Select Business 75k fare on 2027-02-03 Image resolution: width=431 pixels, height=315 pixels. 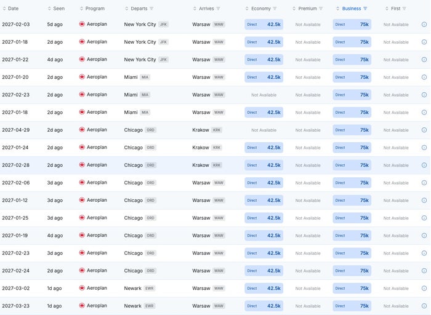[352, 25]
